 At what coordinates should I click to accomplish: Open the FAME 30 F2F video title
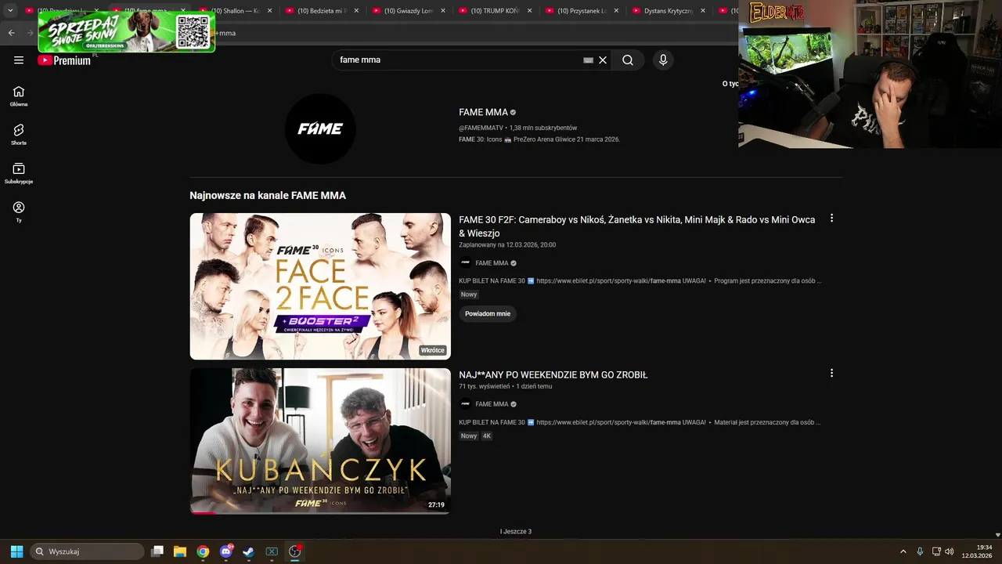(636, 226)
